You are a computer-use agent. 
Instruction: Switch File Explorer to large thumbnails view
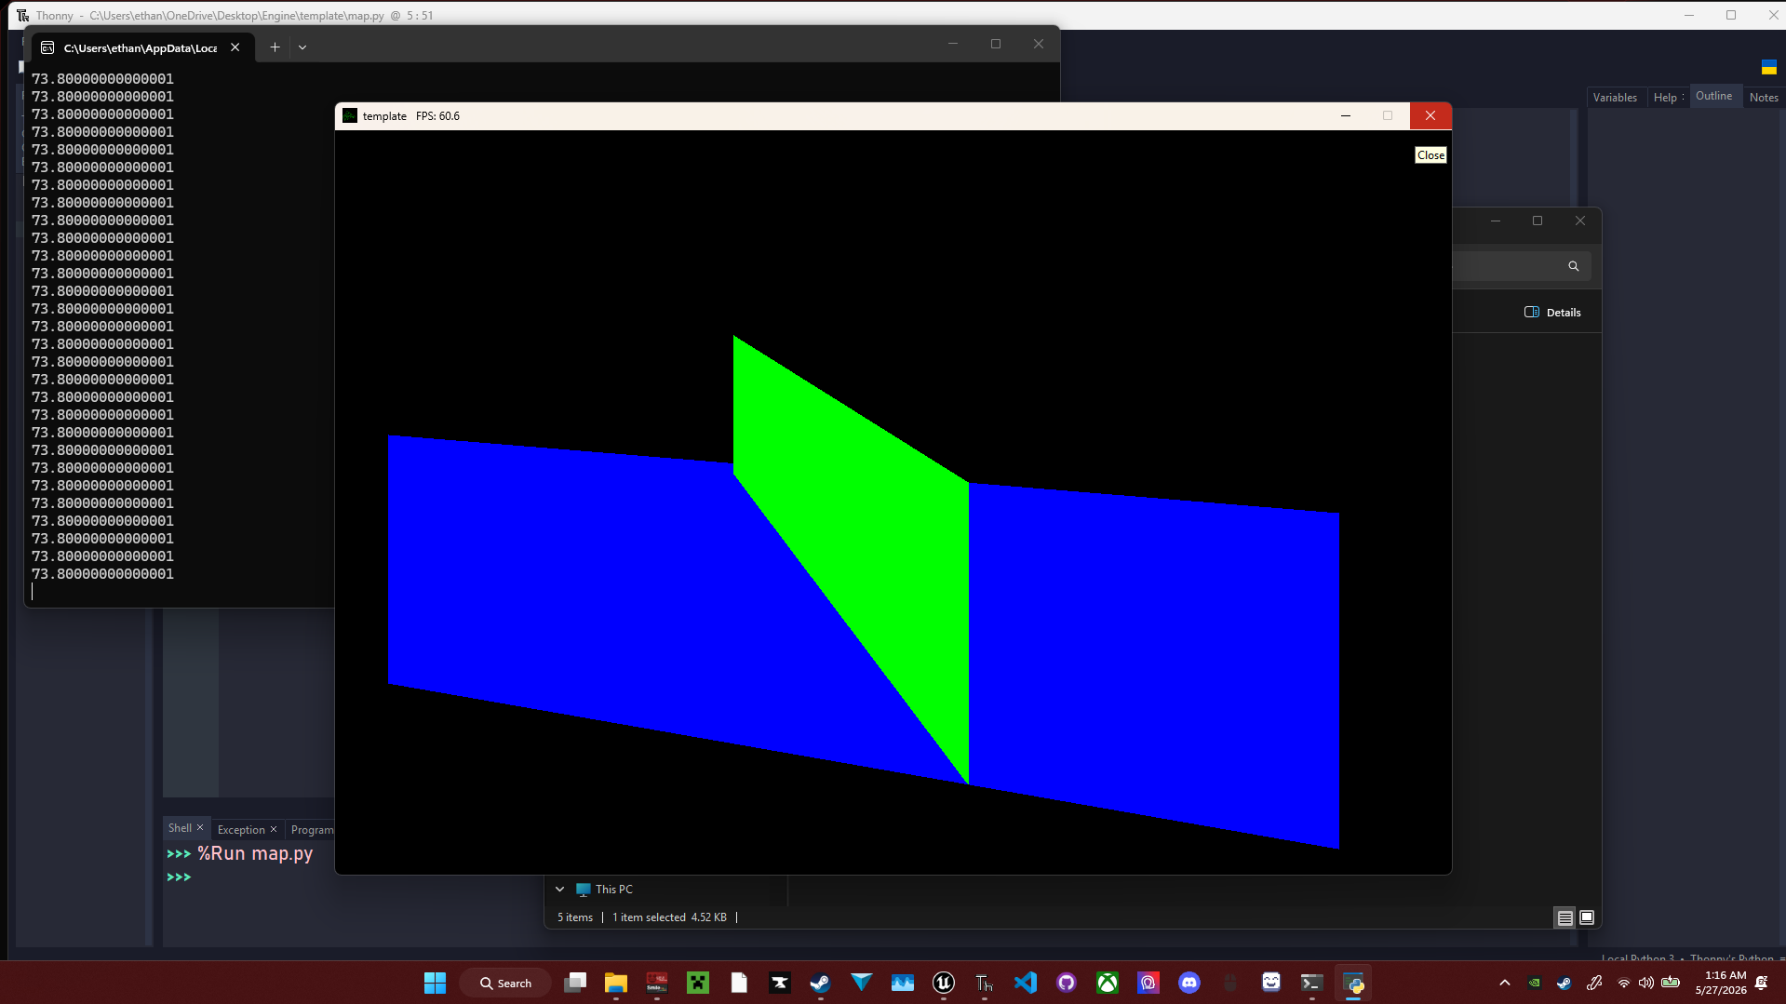[x=1587, y=917]
